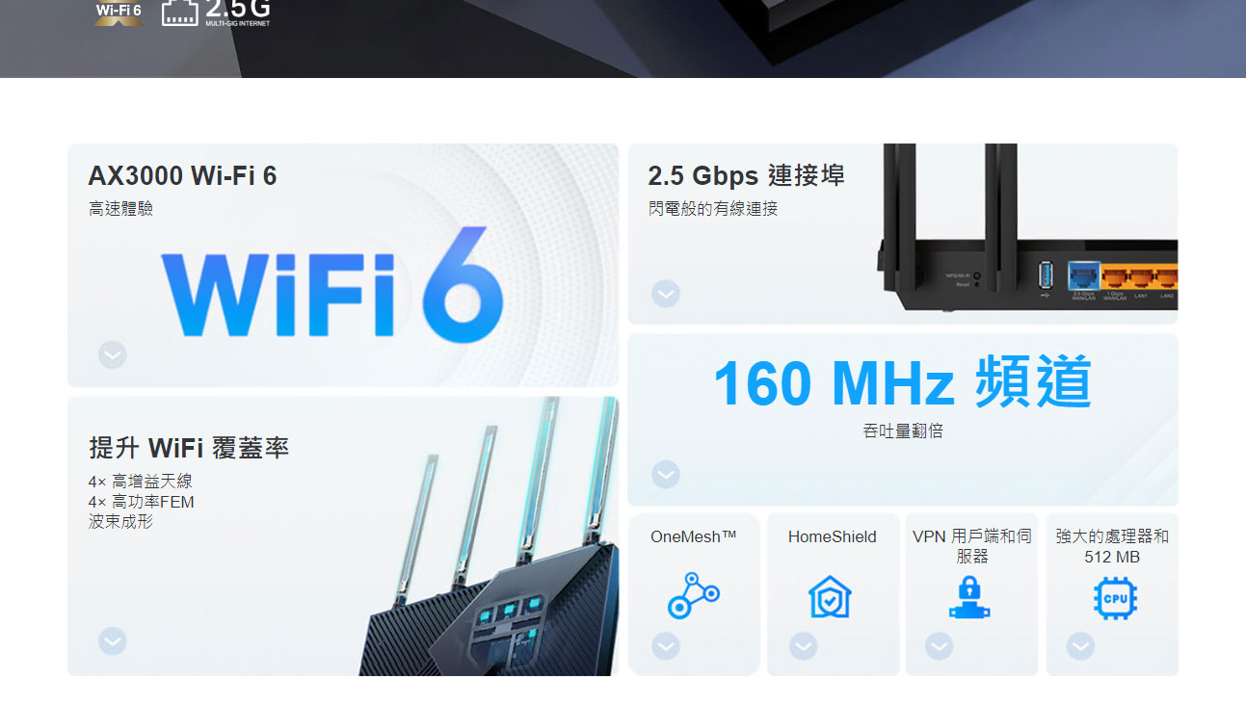Expand the 160 MHz 頻道 card chevron
This screenshot has height=705, width=1246.
click(666, 475)
